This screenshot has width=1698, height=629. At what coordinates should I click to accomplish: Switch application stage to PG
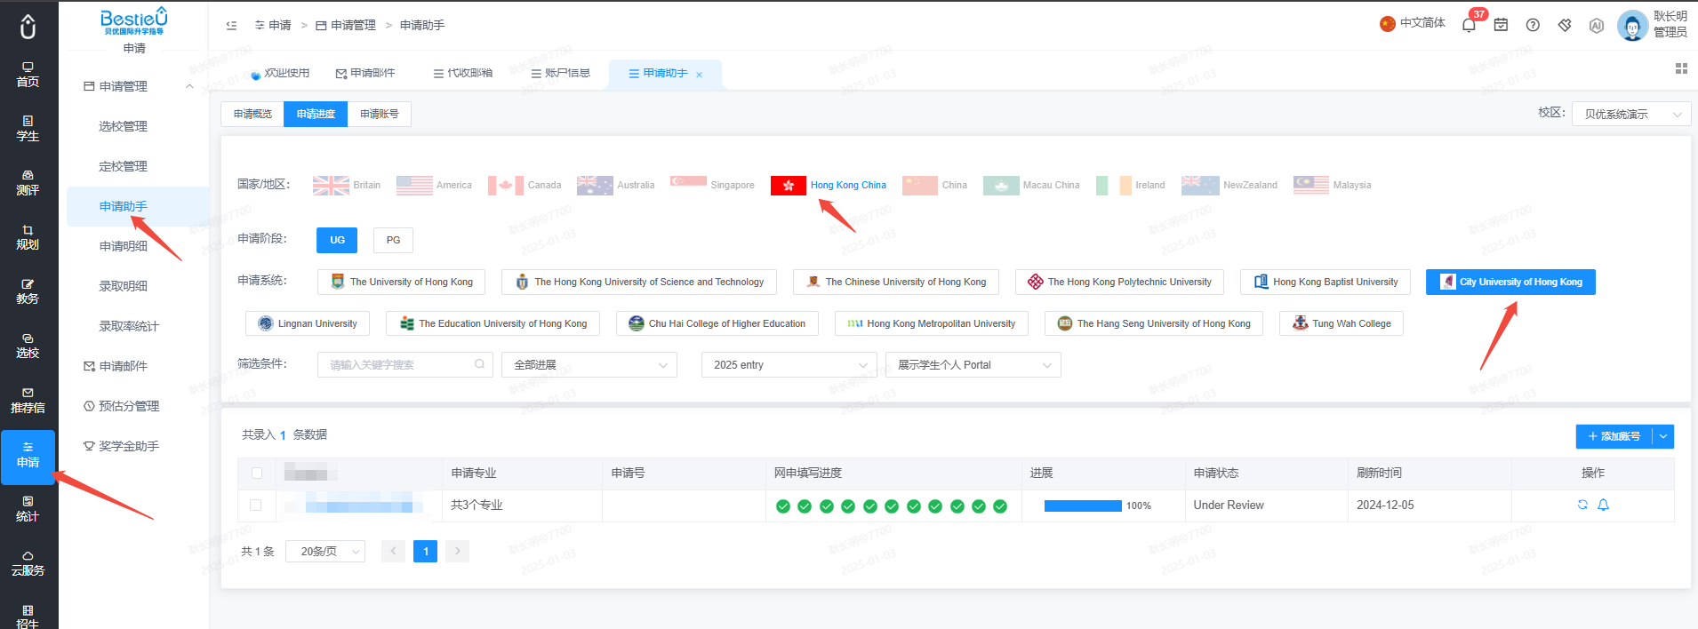[x=393, y=240]
